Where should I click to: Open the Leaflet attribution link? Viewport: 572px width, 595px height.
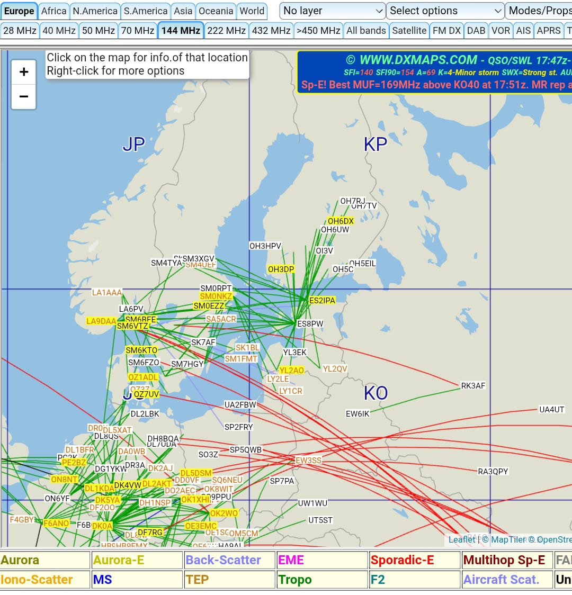tap(461, 539)
